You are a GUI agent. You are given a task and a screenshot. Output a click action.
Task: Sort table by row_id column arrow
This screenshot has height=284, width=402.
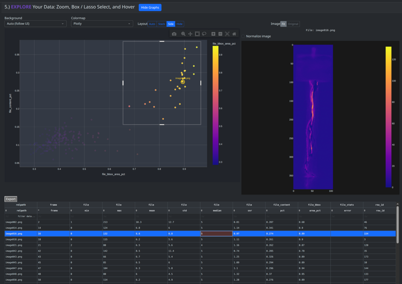click(x=365, y=211)
